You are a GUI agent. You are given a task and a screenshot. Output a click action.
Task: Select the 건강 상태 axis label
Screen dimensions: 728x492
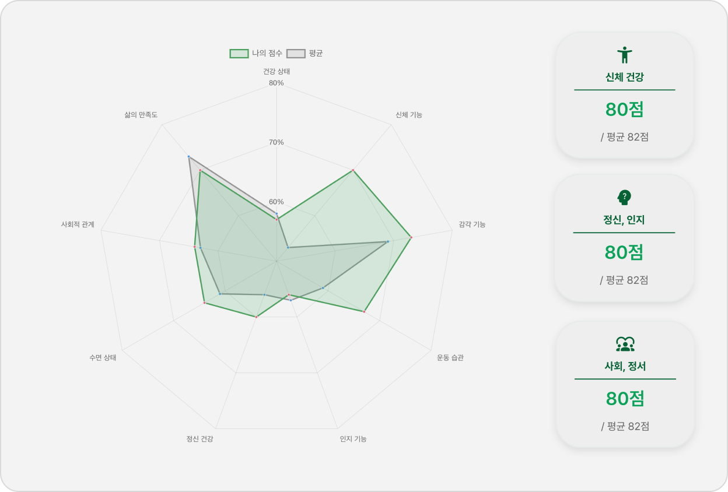point(276,72)
